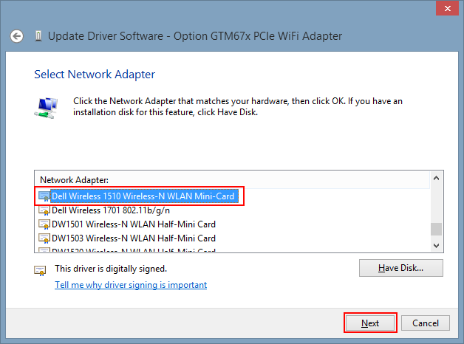Screen dimensions: 464x344
Task: Select Dell Wireless 1701 802.11b/g/n adapter
Action: pos(111,210)
